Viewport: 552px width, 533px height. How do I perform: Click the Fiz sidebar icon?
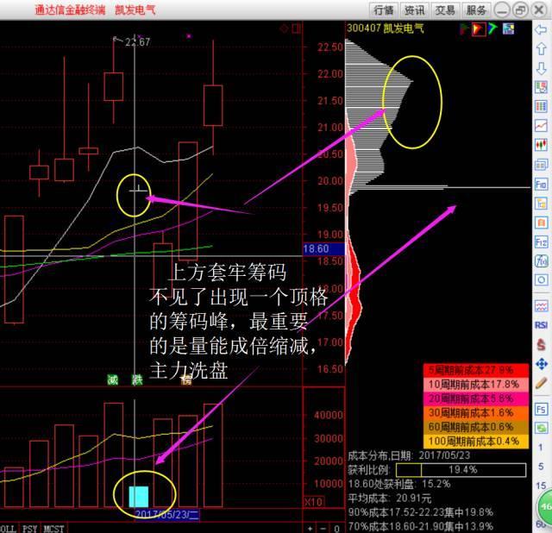click(542, 241)
